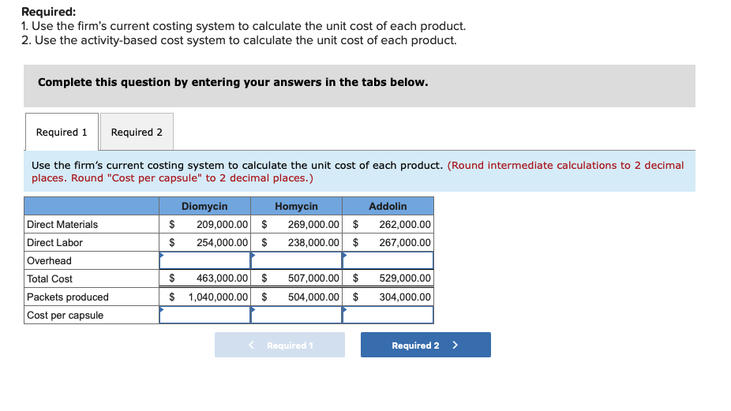Image resolution: width=731 pixels, height=411 pixels.
Task: Click the 238,000.00 Homycin labor value
Action: click(x=313, y=243)
